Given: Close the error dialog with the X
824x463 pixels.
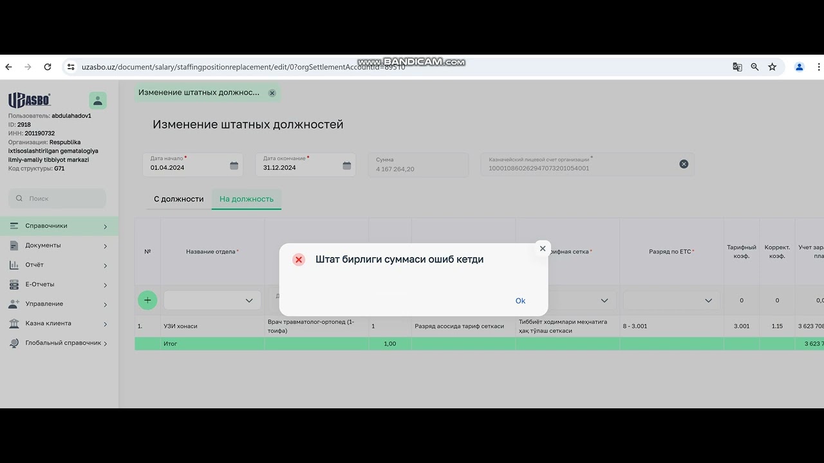Looking at the screenshot, I should coord(543,248).
